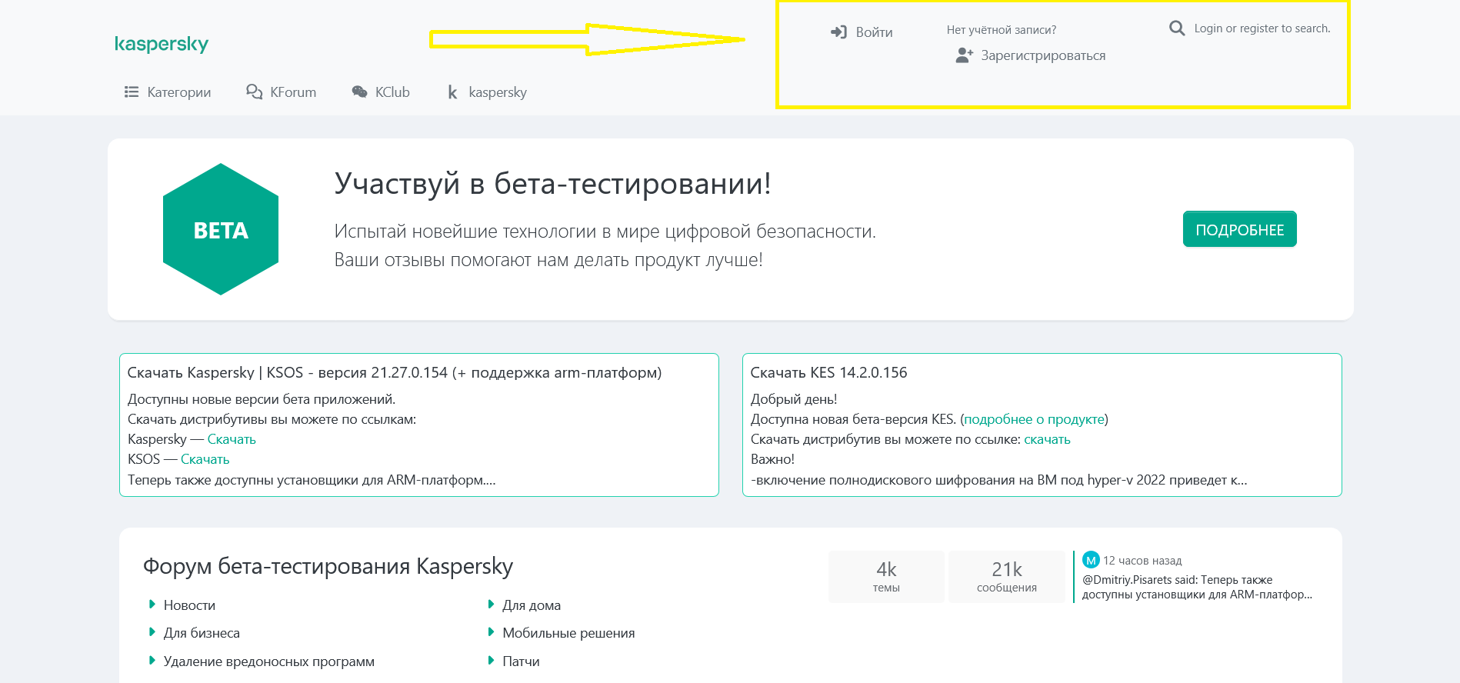
Task: Click the 12 часов назад timestamp
Action: [1142, 561]
